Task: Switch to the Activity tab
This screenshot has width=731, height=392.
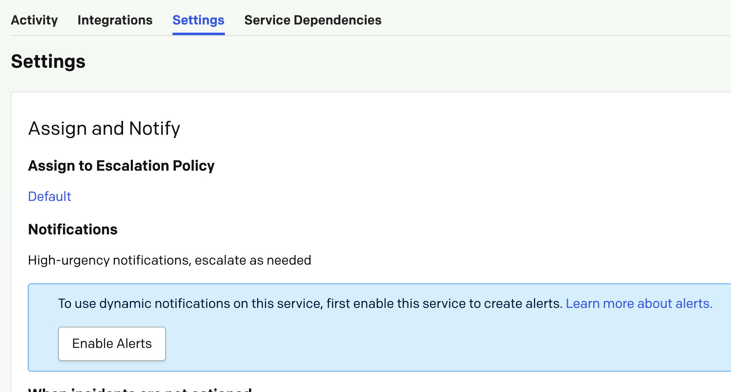Action: click(x=34, y=20)
